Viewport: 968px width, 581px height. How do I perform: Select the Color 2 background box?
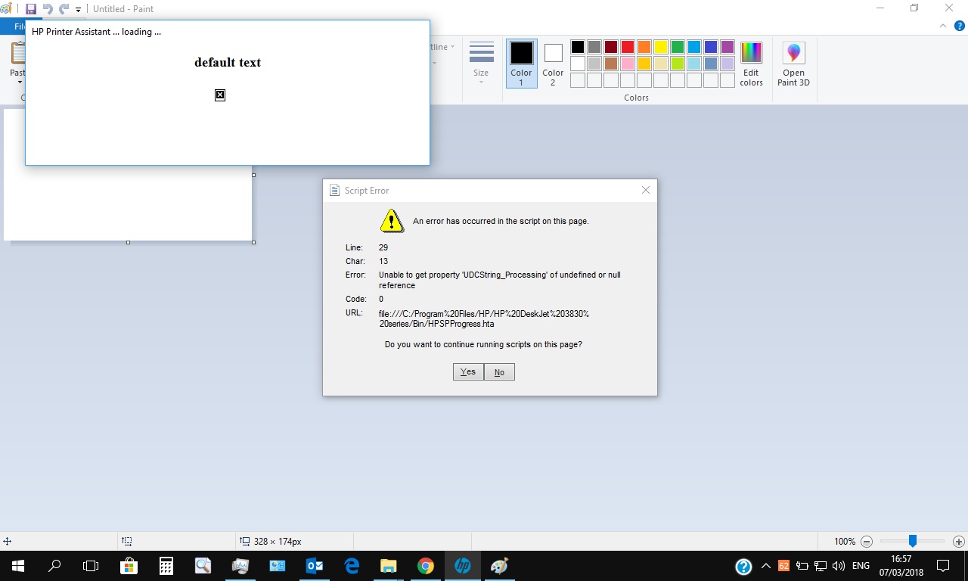coord(553,63)
